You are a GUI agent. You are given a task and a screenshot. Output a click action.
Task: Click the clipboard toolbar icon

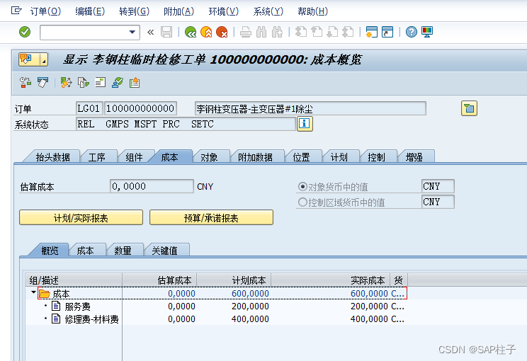tap(135, 82)
